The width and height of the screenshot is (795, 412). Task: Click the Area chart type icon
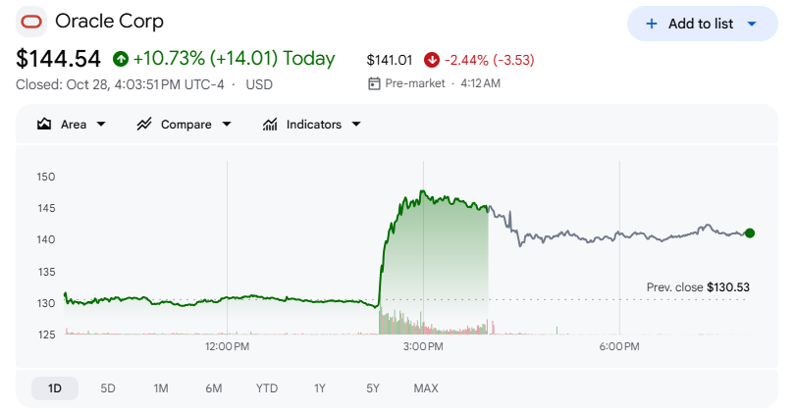[x=44, y=125]
